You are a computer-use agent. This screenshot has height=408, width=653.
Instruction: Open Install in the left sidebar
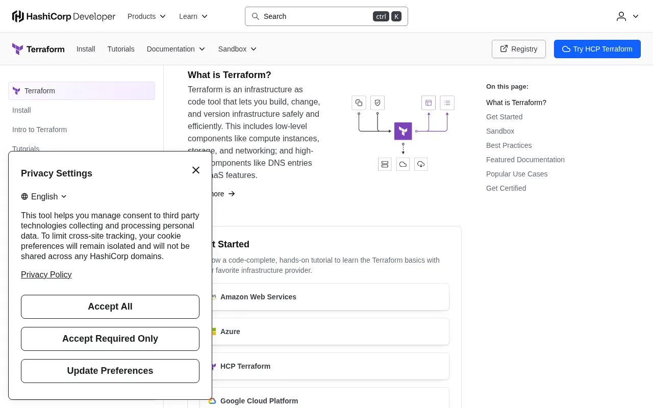21,110
